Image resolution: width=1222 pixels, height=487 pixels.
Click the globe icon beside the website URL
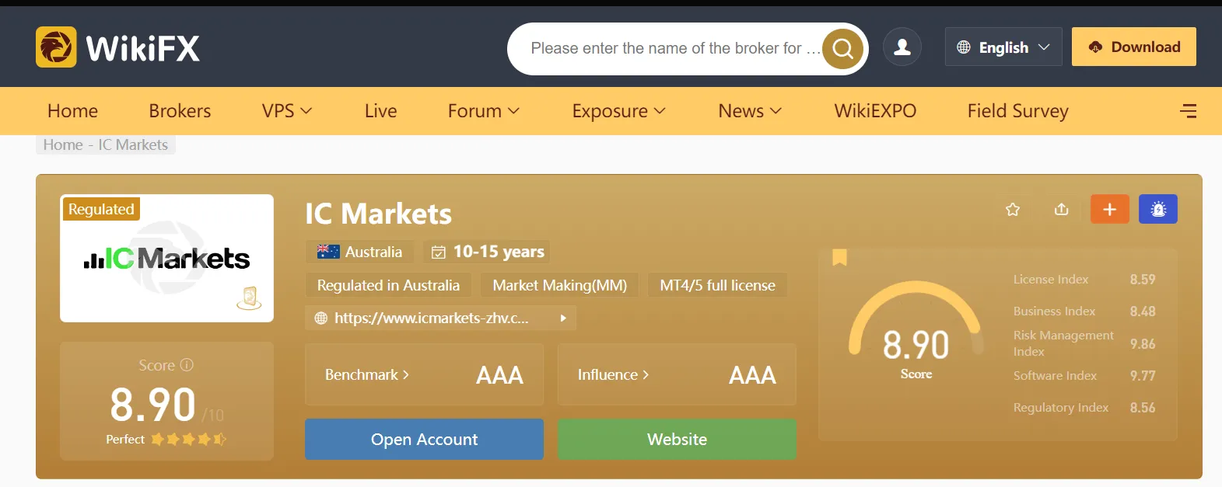(320, 318)
